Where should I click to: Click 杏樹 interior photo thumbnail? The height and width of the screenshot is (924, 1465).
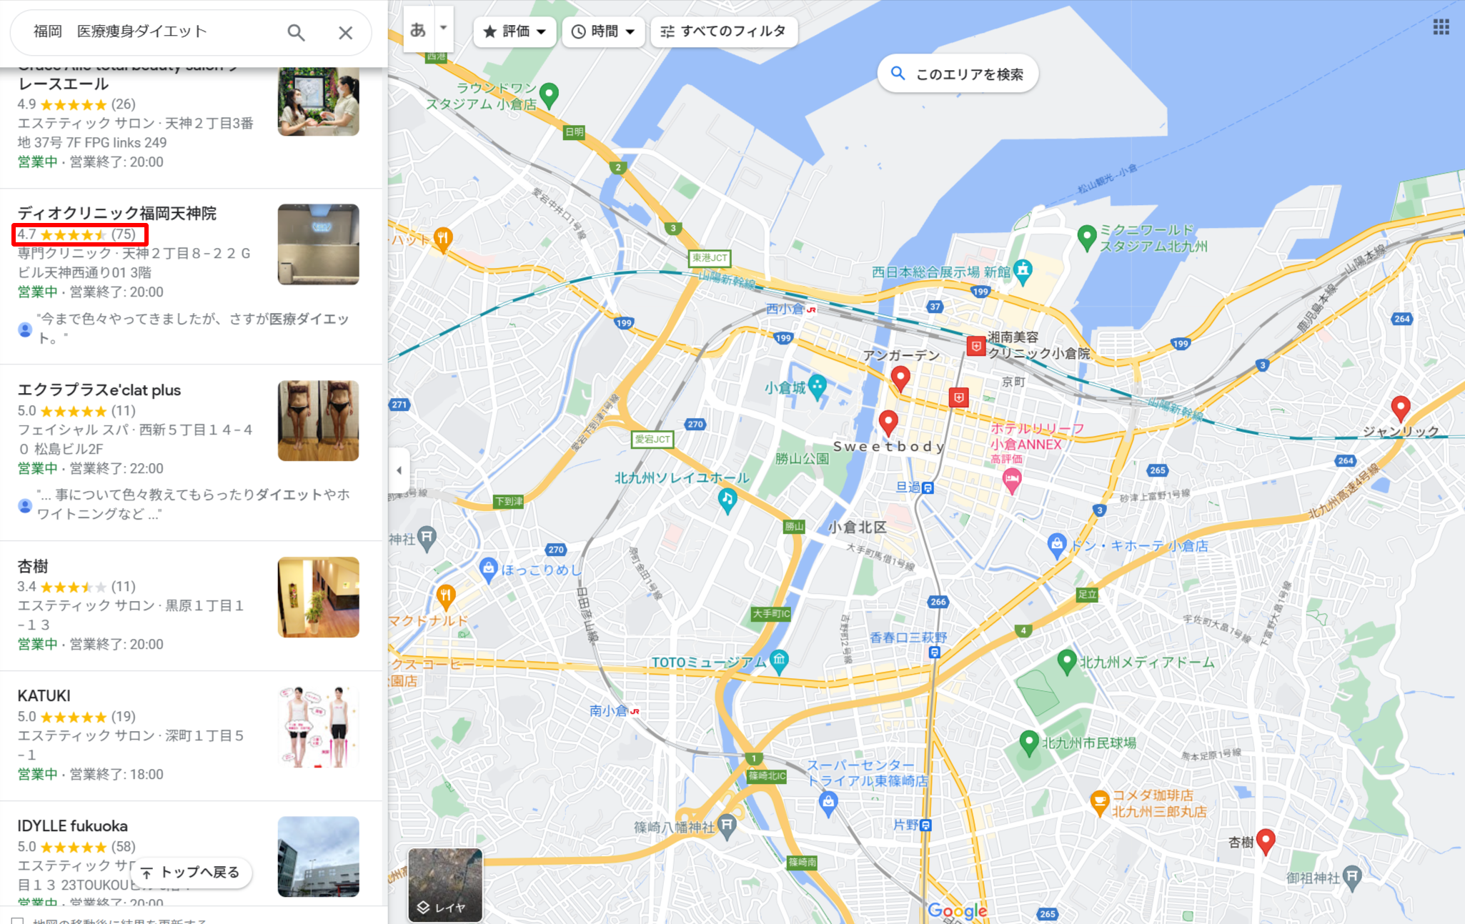click(x=318, y=597)
